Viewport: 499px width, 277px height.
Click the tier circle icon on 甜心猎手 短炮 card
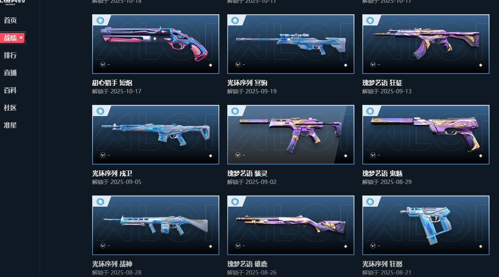101,20
